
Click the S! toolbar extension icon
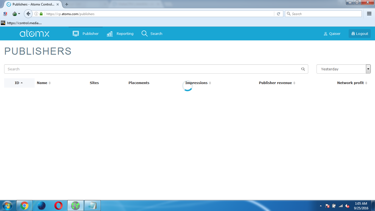(x=5, y=14)
